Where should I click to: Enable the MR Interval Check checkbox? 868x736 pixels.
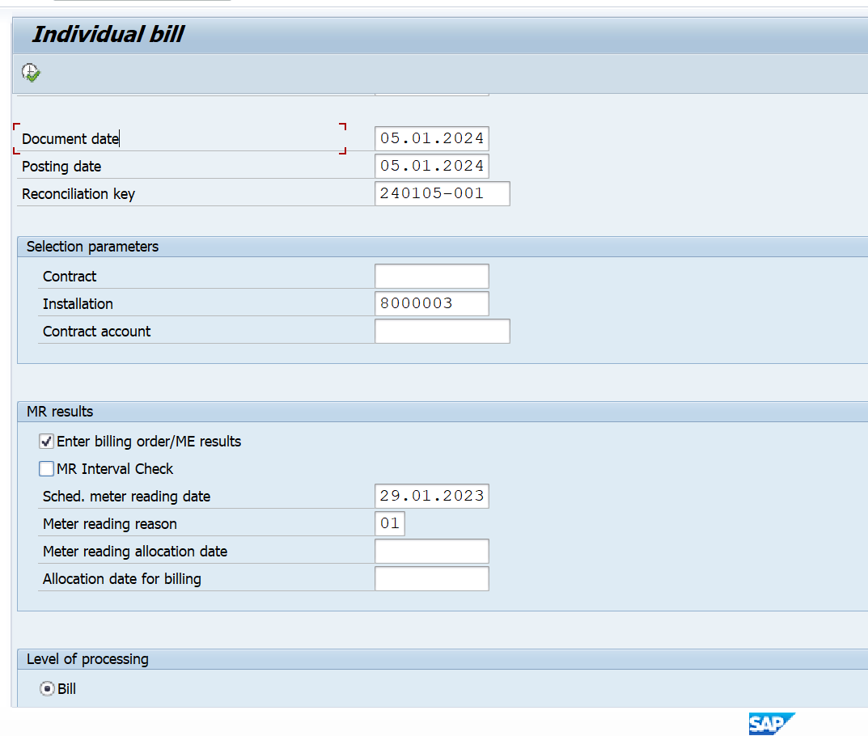click(46, 469)
